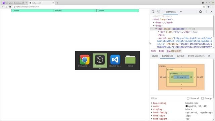215x121 pixels.
Task: Select the Hello, world! browser tab
Action: (x=41, y=3)
